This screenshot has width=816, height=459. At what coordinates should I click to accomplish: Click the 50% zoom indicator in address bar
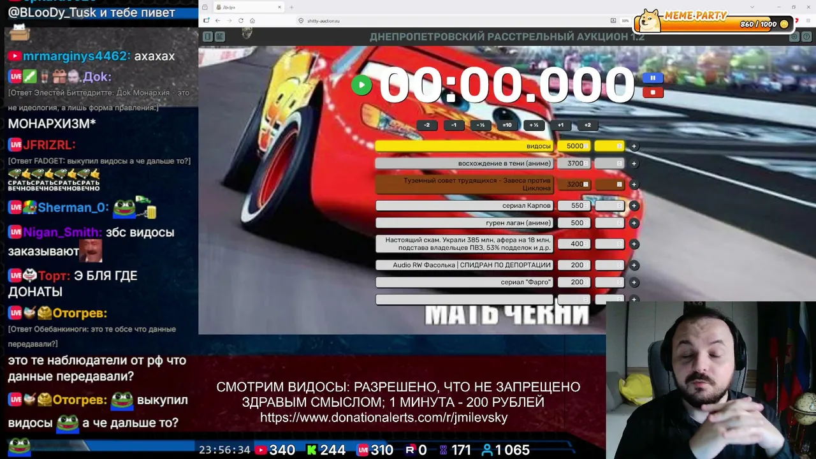[625, 21]
